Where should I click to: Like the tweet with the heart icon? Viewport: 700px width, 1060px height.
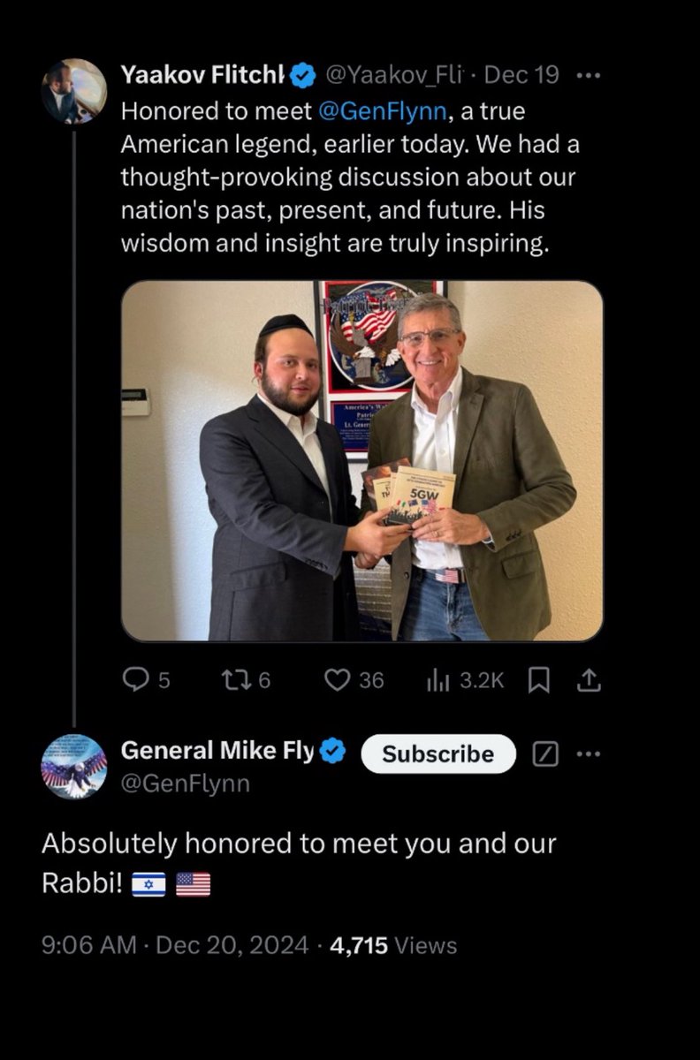click(x=337, y=679)
